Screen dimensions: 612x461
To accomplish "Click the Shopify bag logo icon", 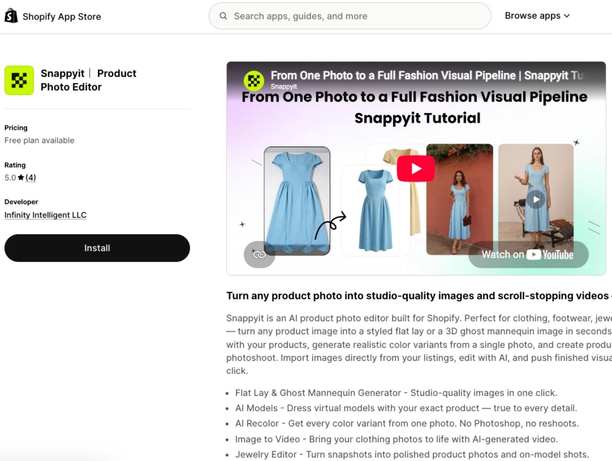I will [x=11, y=16].
